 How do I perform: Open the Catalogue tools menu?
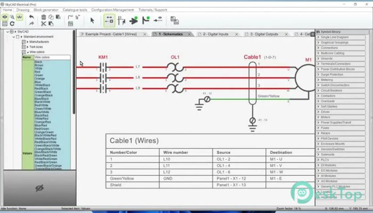(75, 10)
